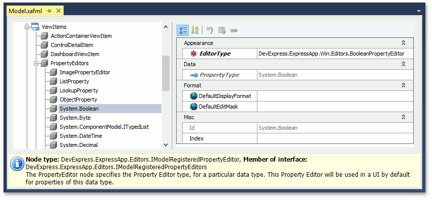Collapse the Misc category section
Viewport: 432px width, 200px height.
[x=403, y=117]
